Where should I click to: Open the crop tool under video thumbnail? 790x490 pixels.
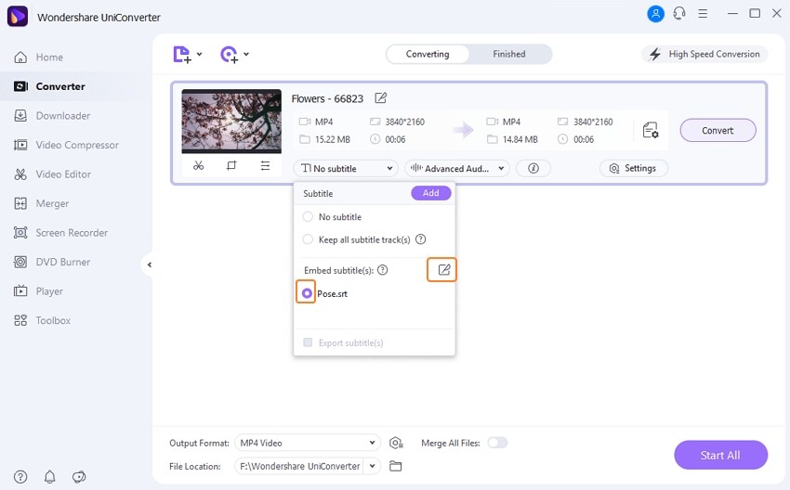pyautogui.click(x=231, y=165)
